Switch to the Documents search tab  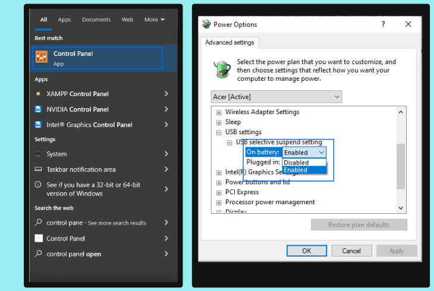coord(96,20)
